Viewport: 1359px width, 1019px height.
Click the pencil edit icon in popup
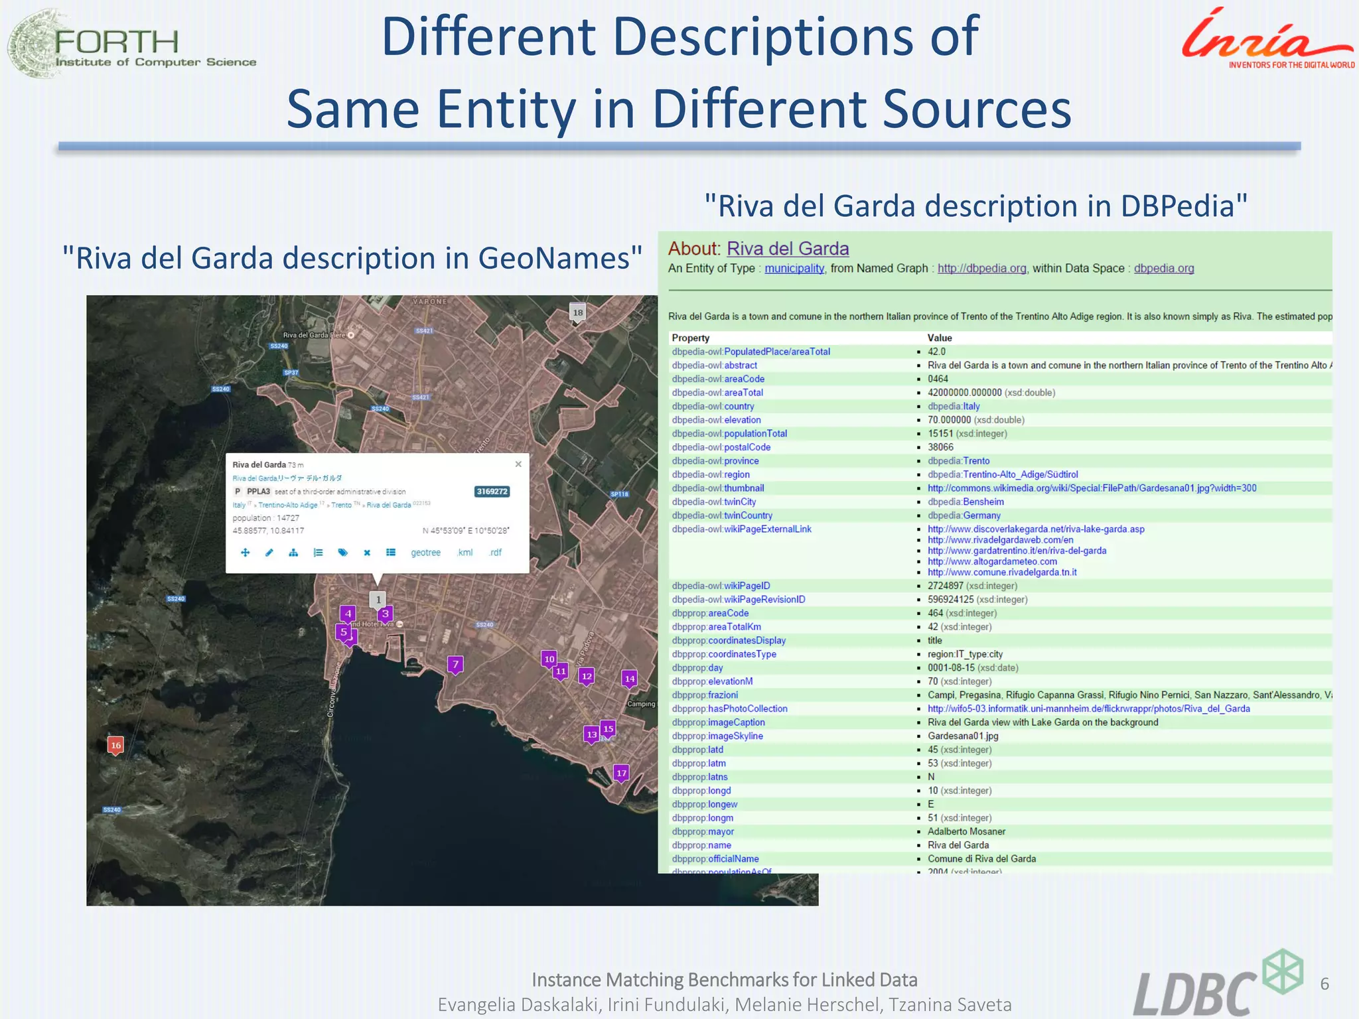pos(269,553)
